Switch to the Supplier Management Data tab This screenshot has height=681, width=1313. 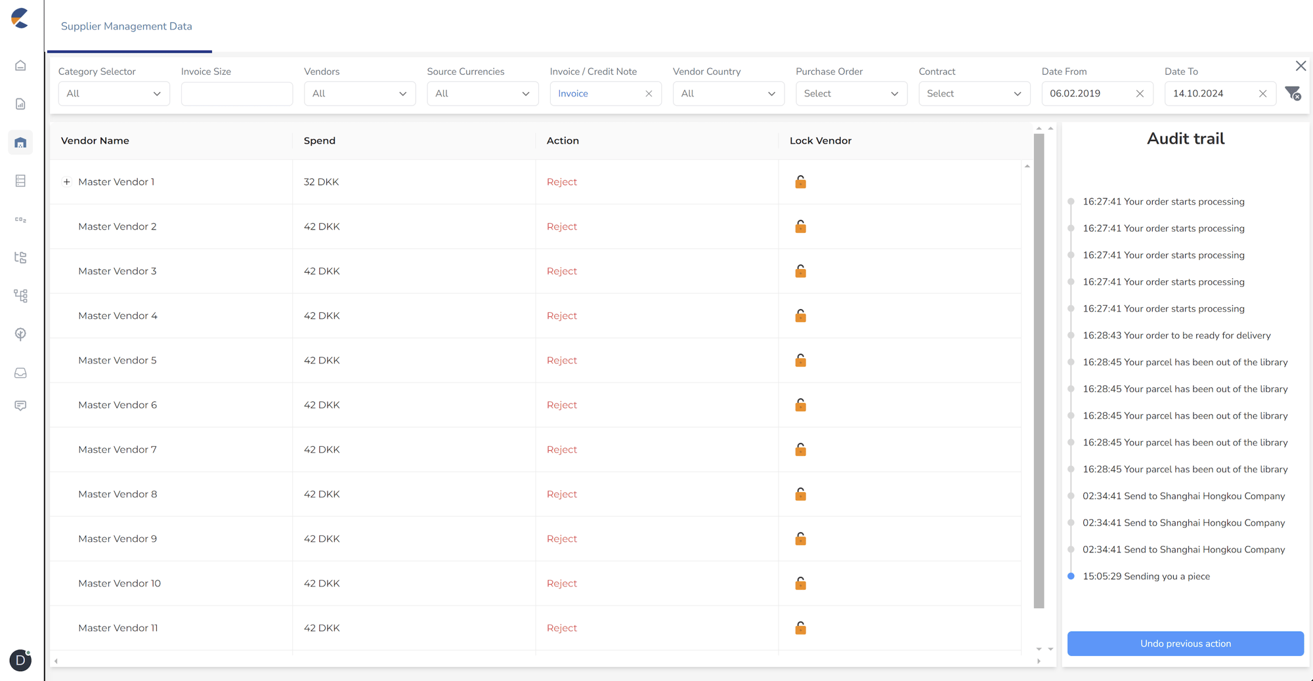coord(127,26)
